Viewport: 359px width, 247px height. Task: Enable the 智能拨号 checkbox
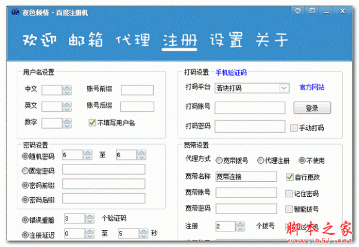289,209
